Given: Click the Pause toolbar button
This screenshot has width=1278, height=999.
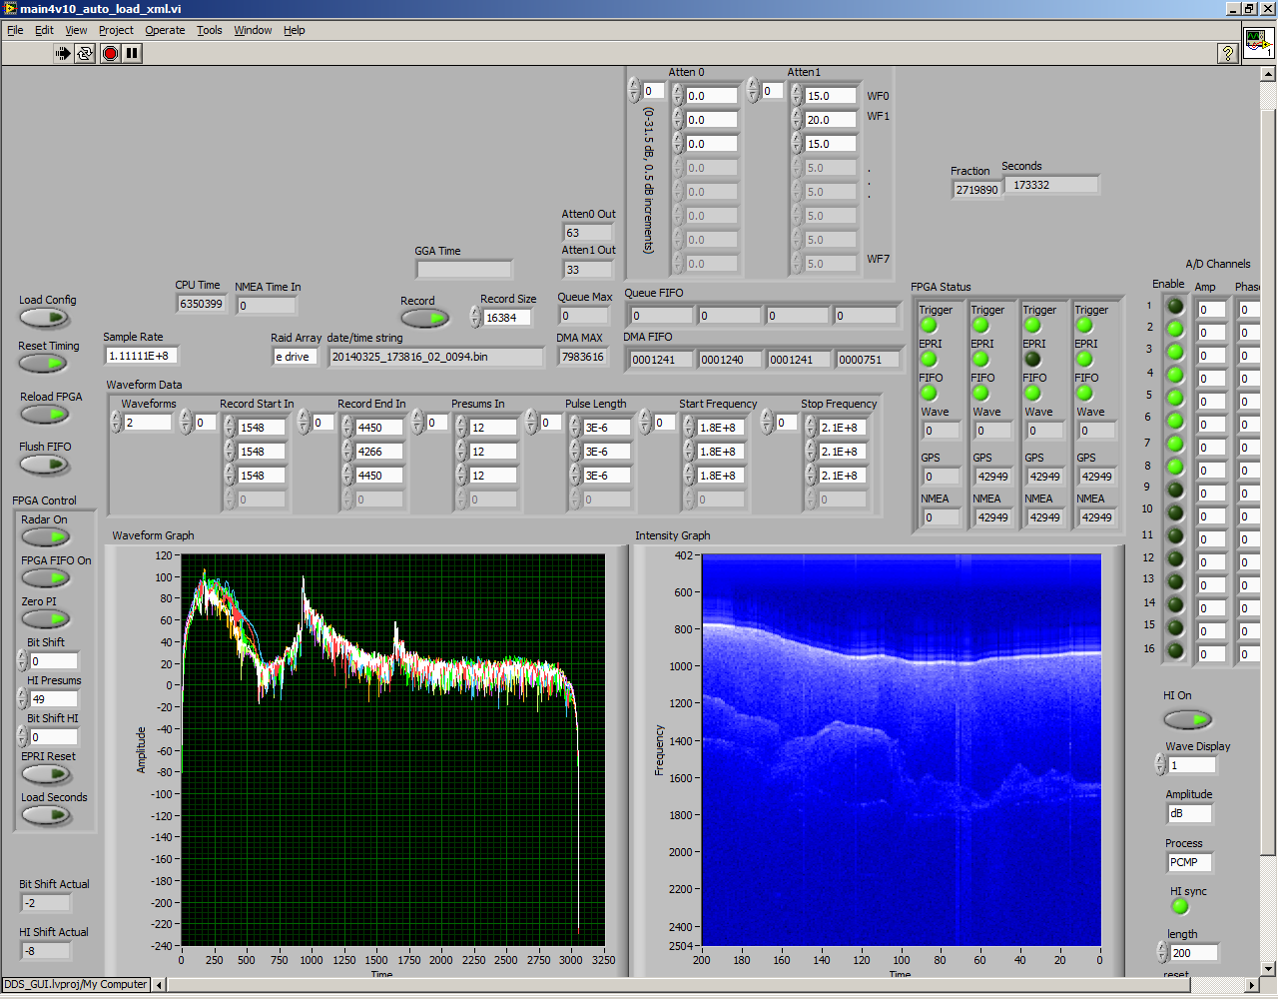Looking at the screenshot, I should 132,53.
